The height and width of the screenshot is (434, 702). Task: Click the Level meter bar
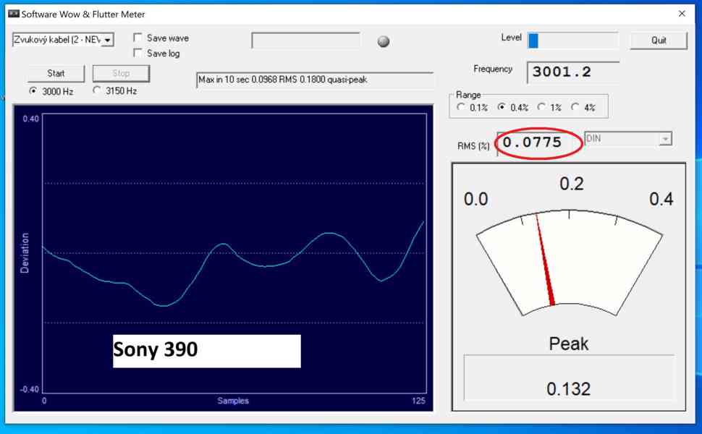point(572,41)
